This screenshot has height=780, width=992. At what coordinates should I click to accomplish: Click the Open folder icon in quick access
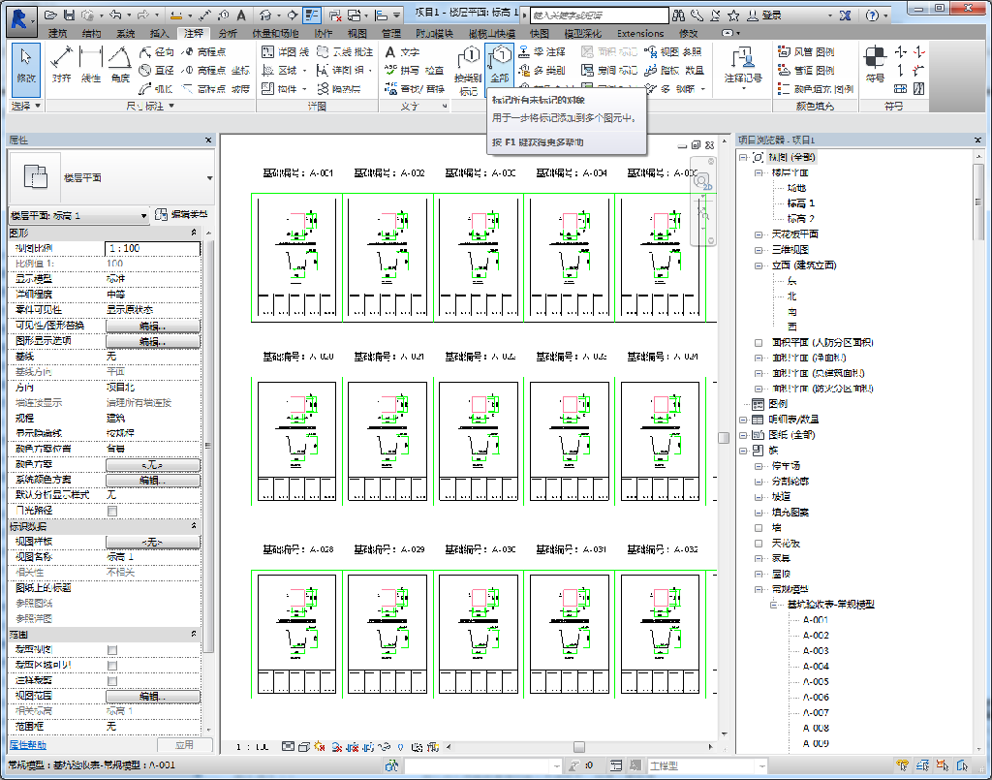click(51, 15)
